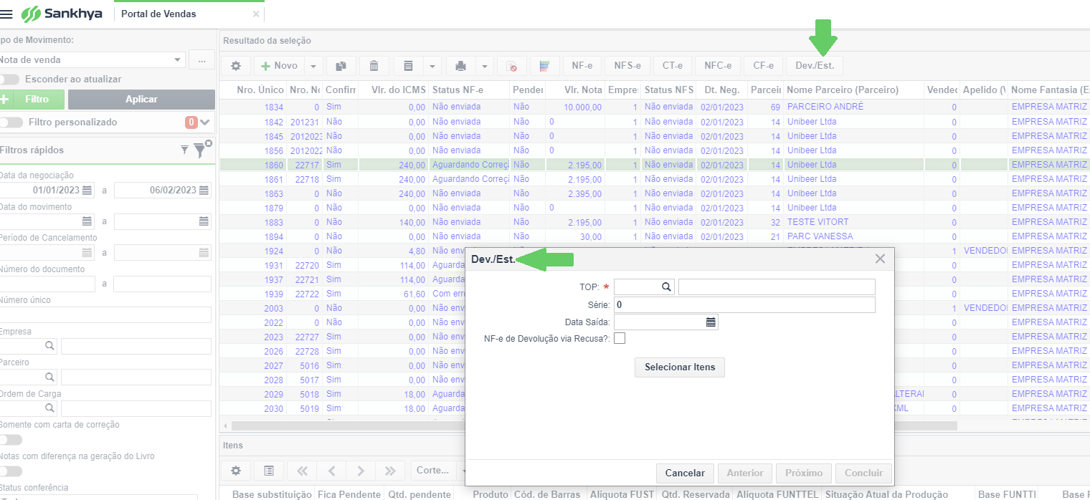Image resolution: width=1090 pixels, height=500 pixels.
Task: Click the grid settings gear icon
Action: click(236, 66)
